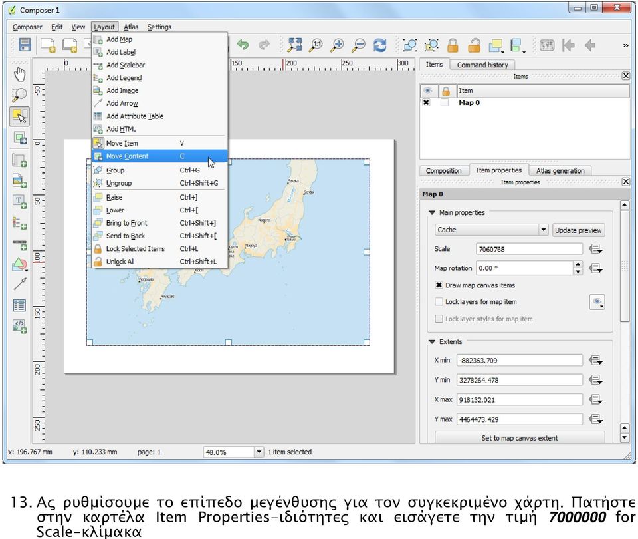Open the Raise items toolbar dropdown
The image size is (638, 539).
coord(496,45)
